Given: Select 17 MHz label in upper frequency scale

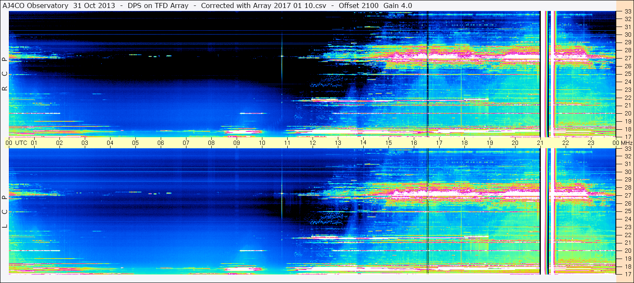Looking at the screenshot, I should 627,136.
